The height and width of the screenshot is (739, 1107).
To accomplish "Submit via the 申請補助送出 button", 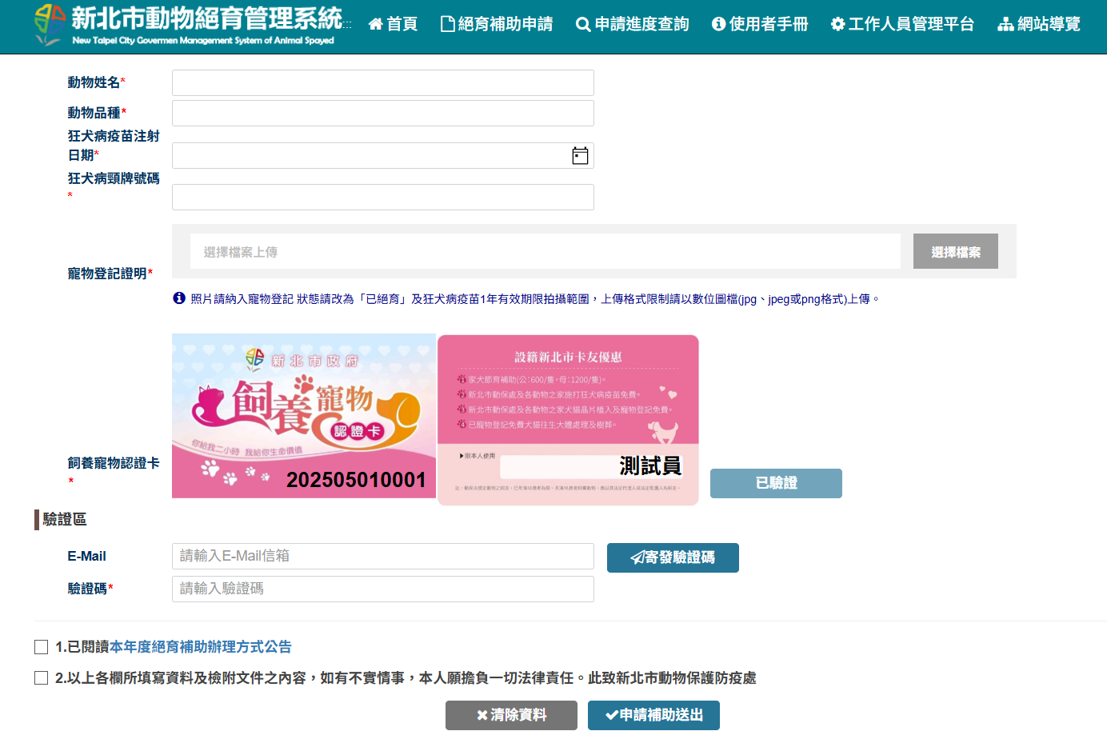I will tap(653, 715).
